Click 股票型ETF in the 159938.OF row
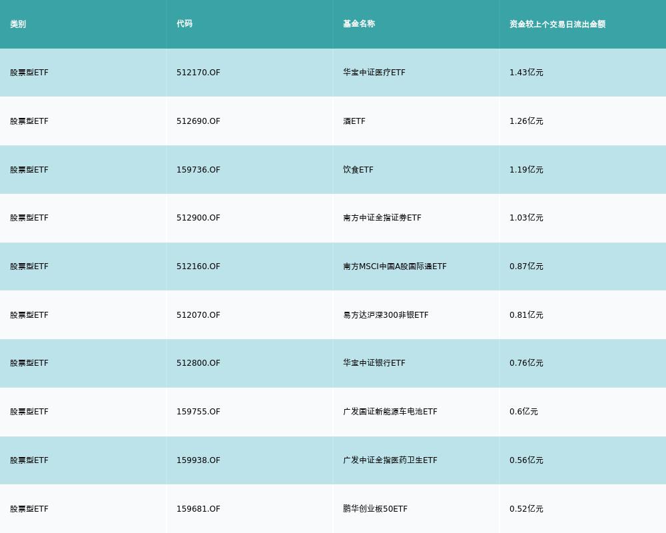This screenshot has height=533, width=666. coord(29,460)
